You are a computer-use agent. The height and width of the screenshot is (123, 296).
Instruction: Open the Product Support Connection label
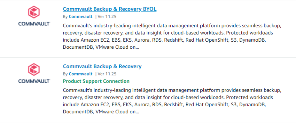point(96,81)
